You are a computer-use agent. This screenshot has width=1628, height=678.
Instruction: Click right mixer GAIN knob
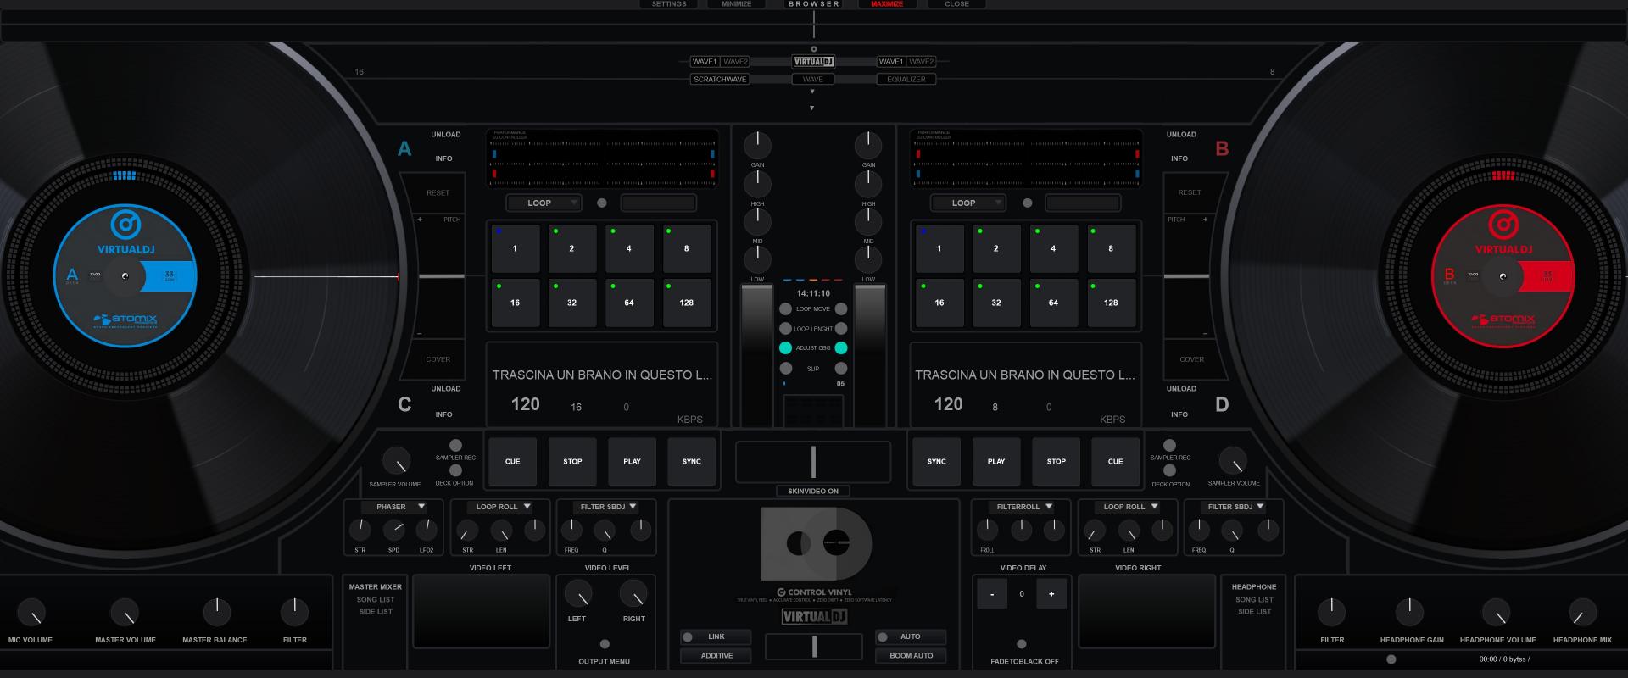tap(868, 145)
